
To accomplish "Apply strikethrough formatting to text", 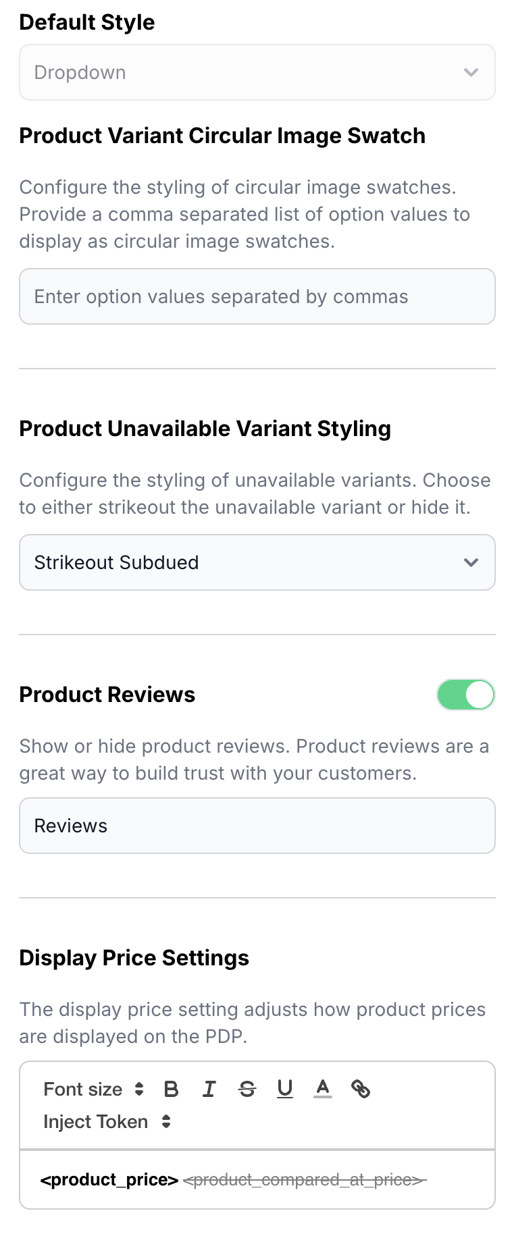I will click(247, 1089).
